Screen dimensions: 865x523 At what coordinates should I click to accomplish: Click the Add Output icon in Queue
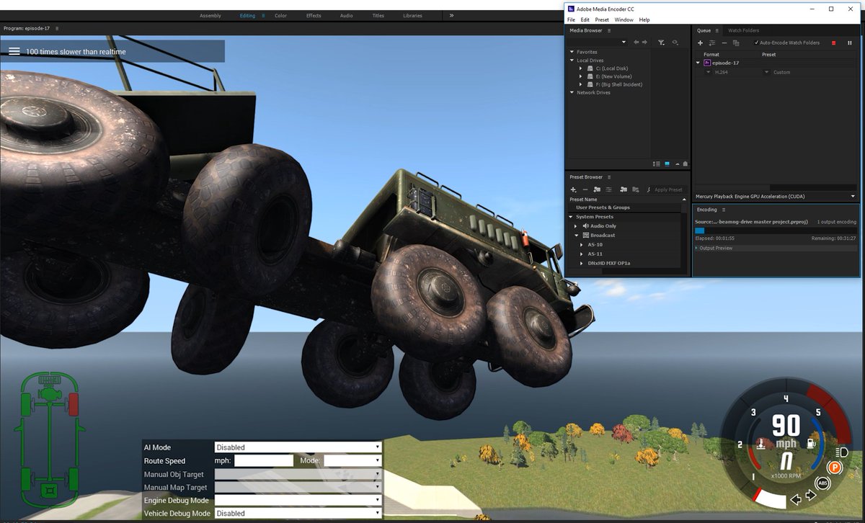711,43
